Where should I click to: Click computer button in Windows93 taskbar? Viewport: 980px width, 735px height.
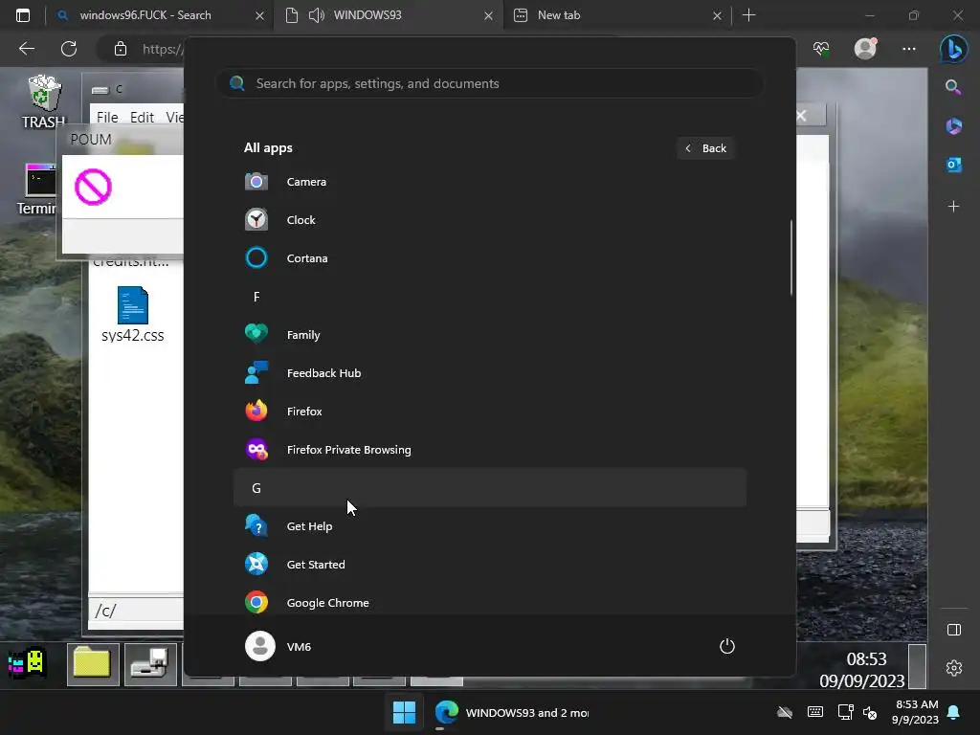(150, 664)
